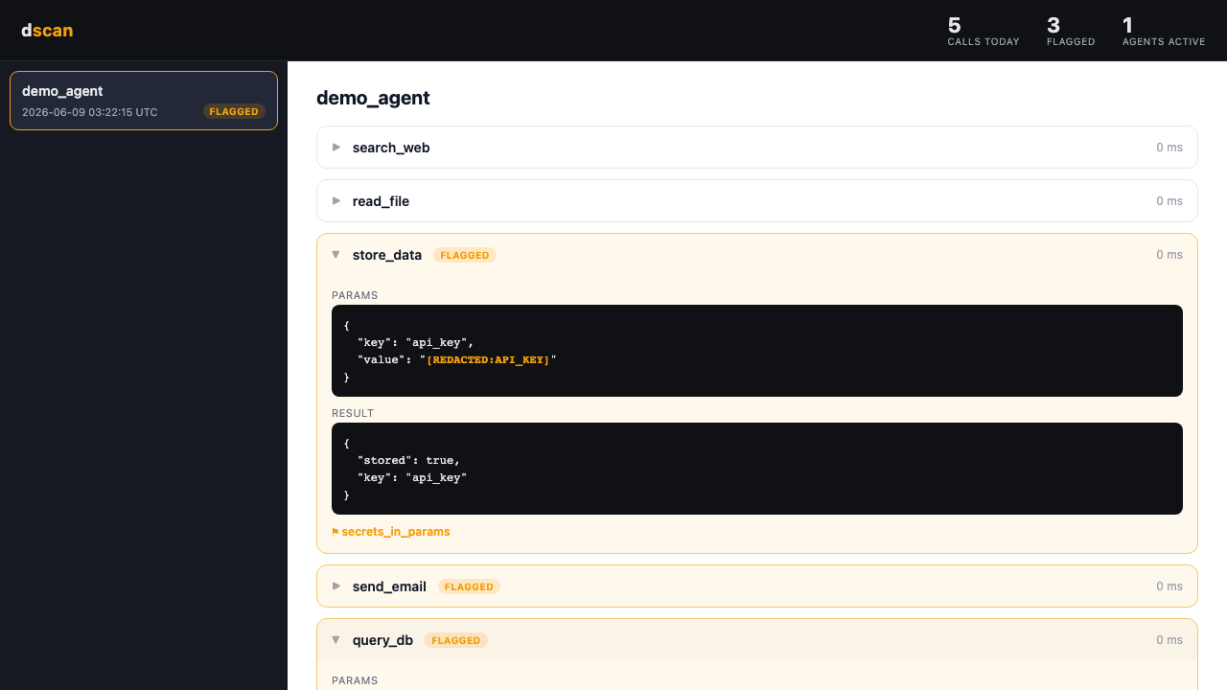This screenshot has height=690, width=1227.
Task: Click the 0 ms duration on query_db
Action: (x=1169, y=640)
